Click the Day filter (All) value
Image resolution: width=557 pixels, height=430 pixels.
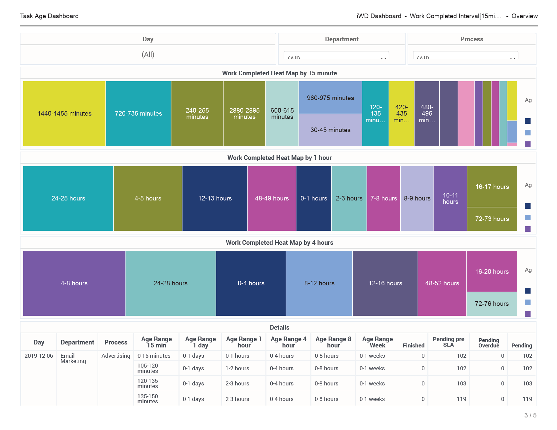pyautogui.click(x=148, y=54)
